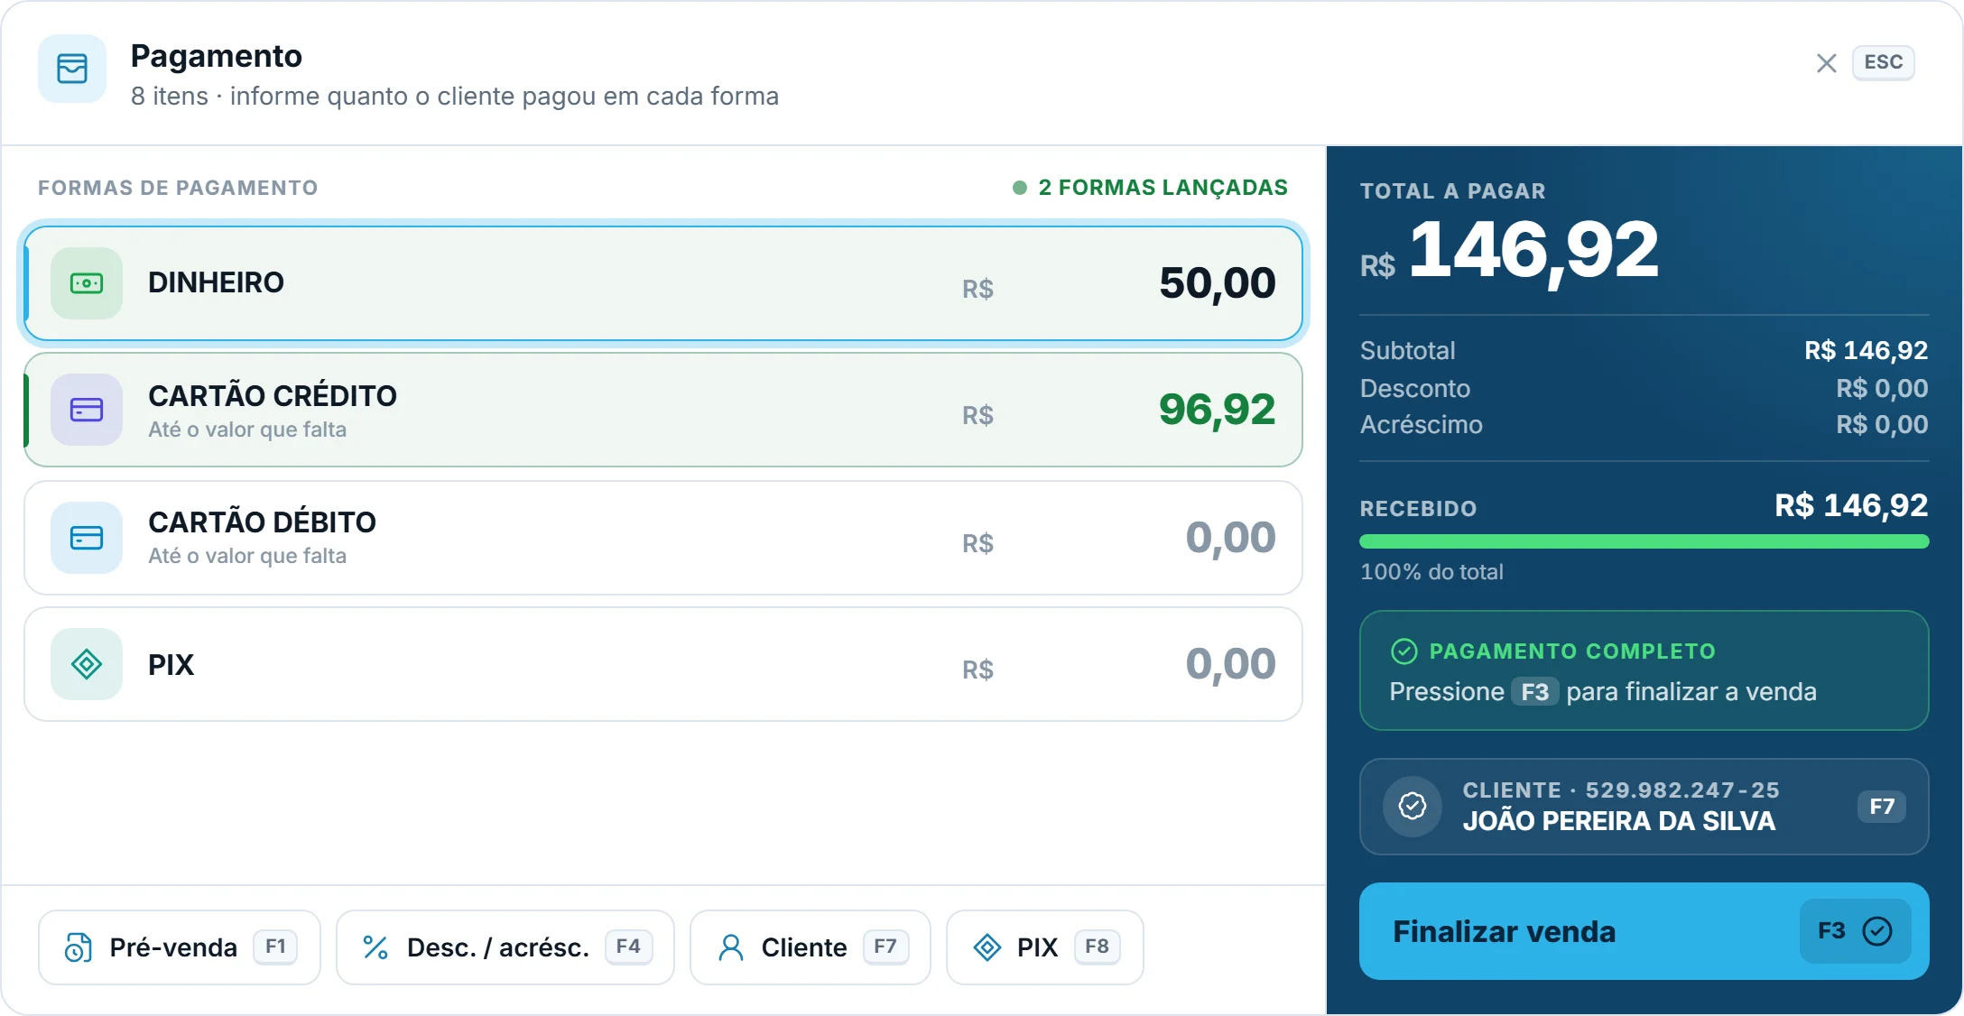The height and width of the screenshot is (1016, 1964).
Task: Select the PIX payment row label
Action: pos(171,665)
